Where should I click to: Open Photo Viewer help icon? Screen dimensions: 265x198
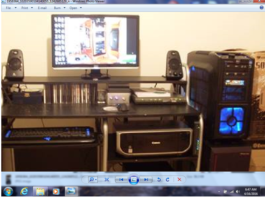[x=261, y=8]
